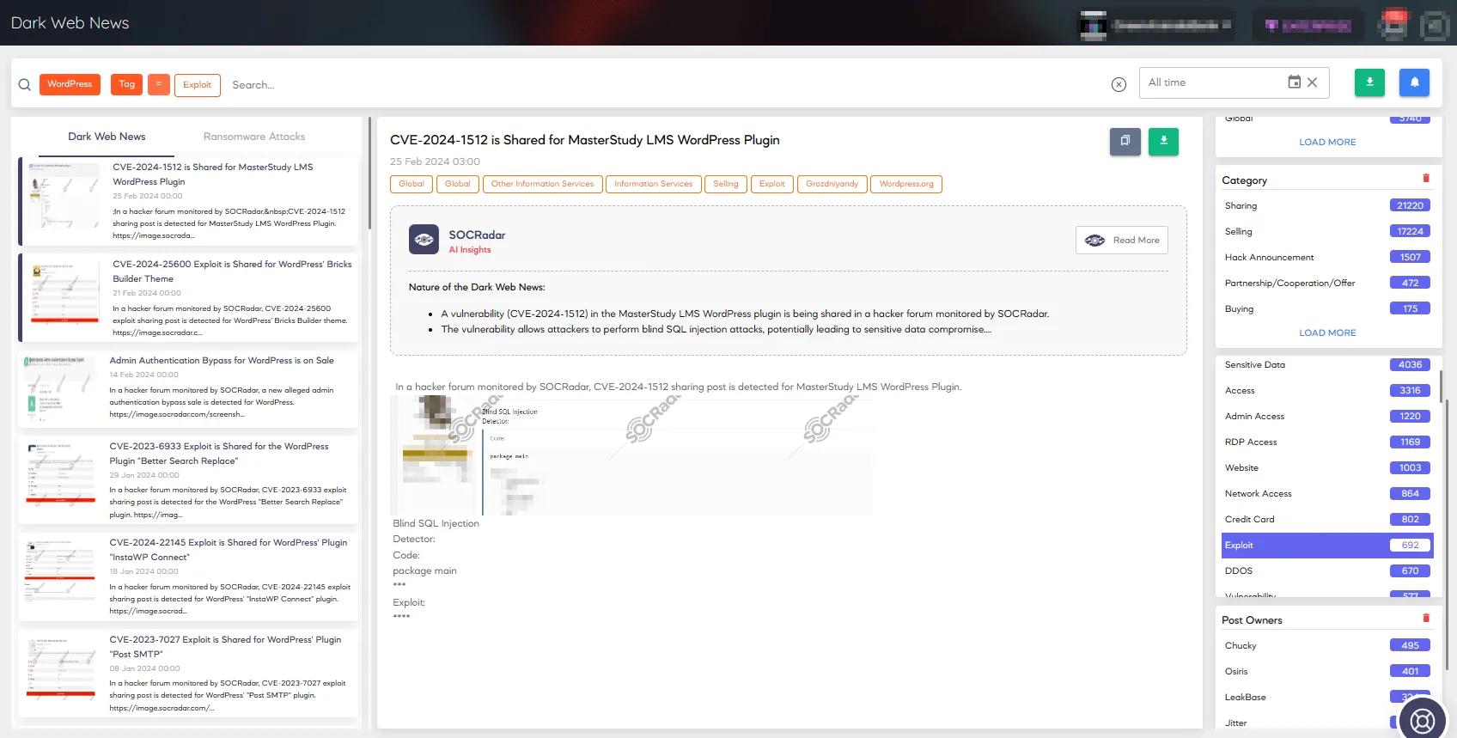Select the Other Information Services tag
Screen dimensions: 1457x738
[x=542, y=184]
